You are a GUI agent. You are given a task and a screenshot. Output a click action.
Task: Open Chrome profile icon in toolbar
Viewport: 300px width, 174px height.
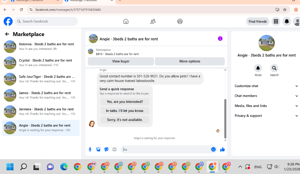[296, 9]
